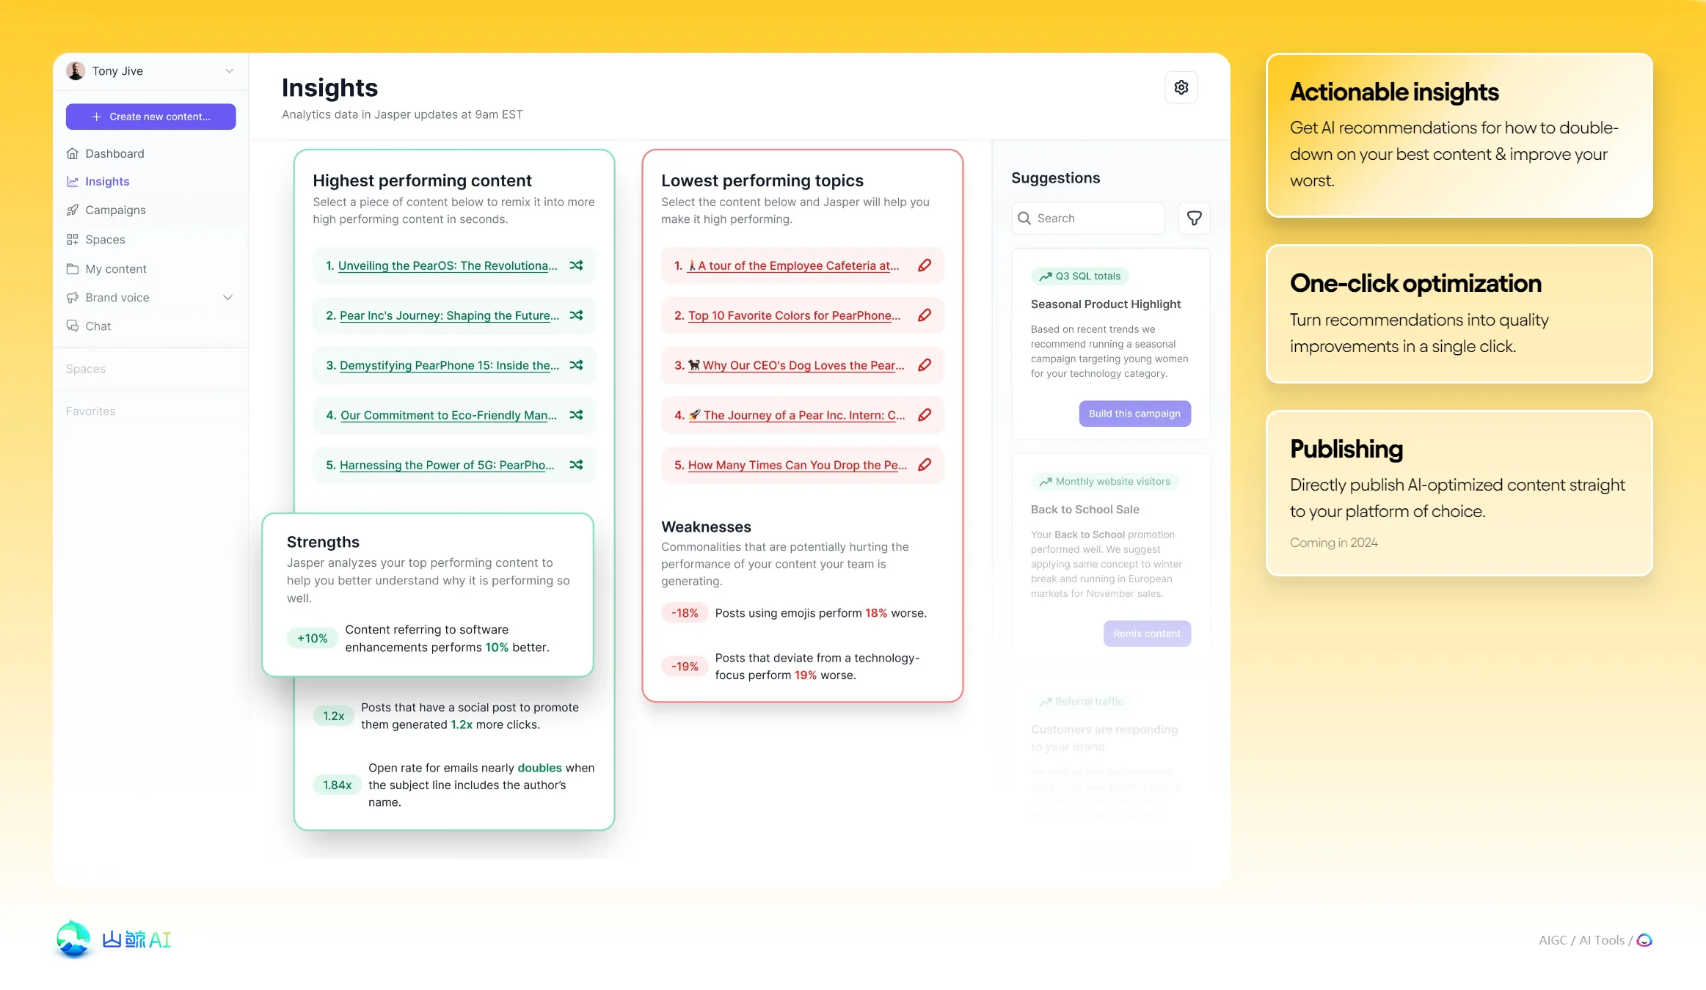Screen dimensions: 1706x990
Task: Click the Q3 SQL totals tag
Action: coord(1079,276)
